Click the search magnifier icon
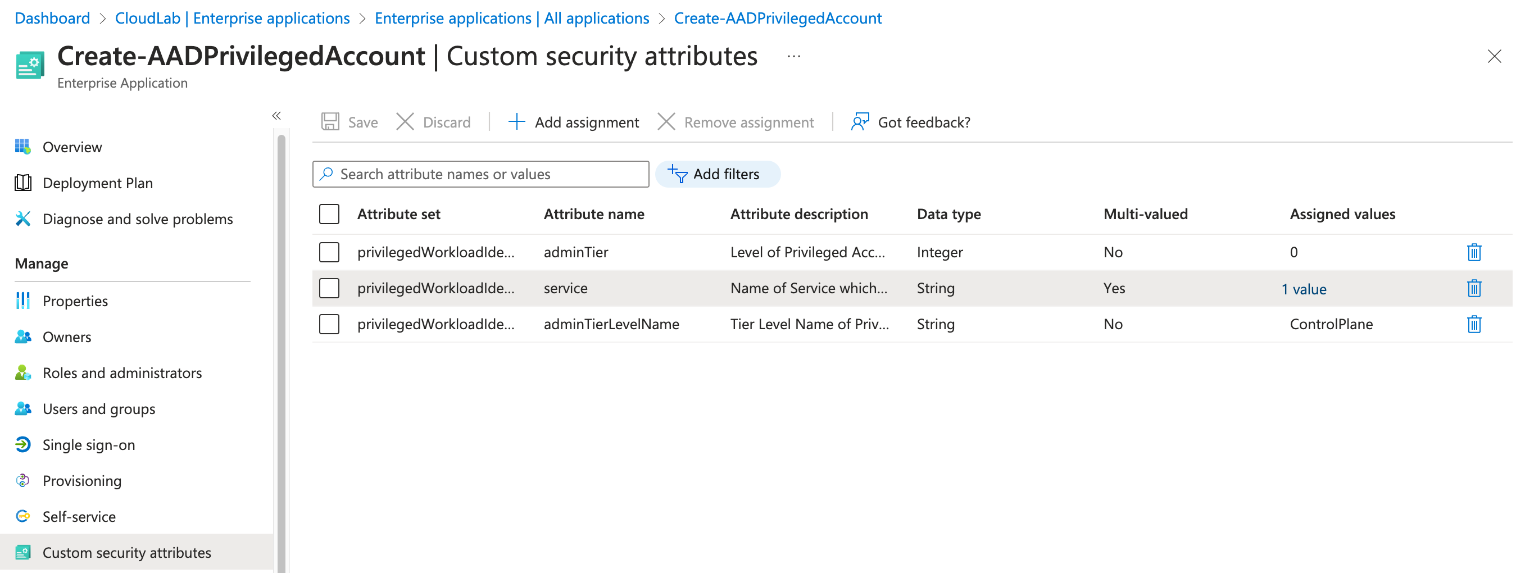1516x573 pixels. click(x=326, y=174)
